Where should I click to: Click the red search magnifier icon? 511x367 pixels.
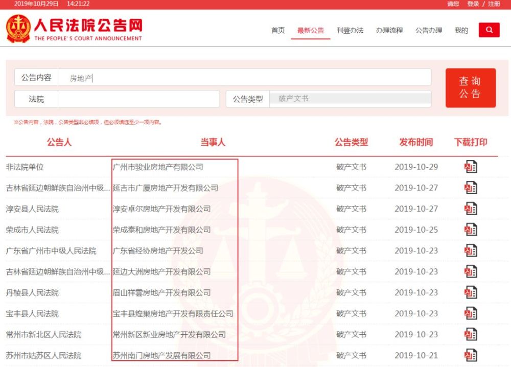click(489, 30)
